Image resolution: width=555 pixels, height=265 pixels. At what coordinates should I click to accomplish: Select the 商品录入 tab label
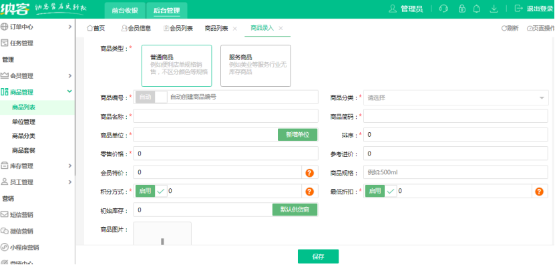click(x=262, y=28)
